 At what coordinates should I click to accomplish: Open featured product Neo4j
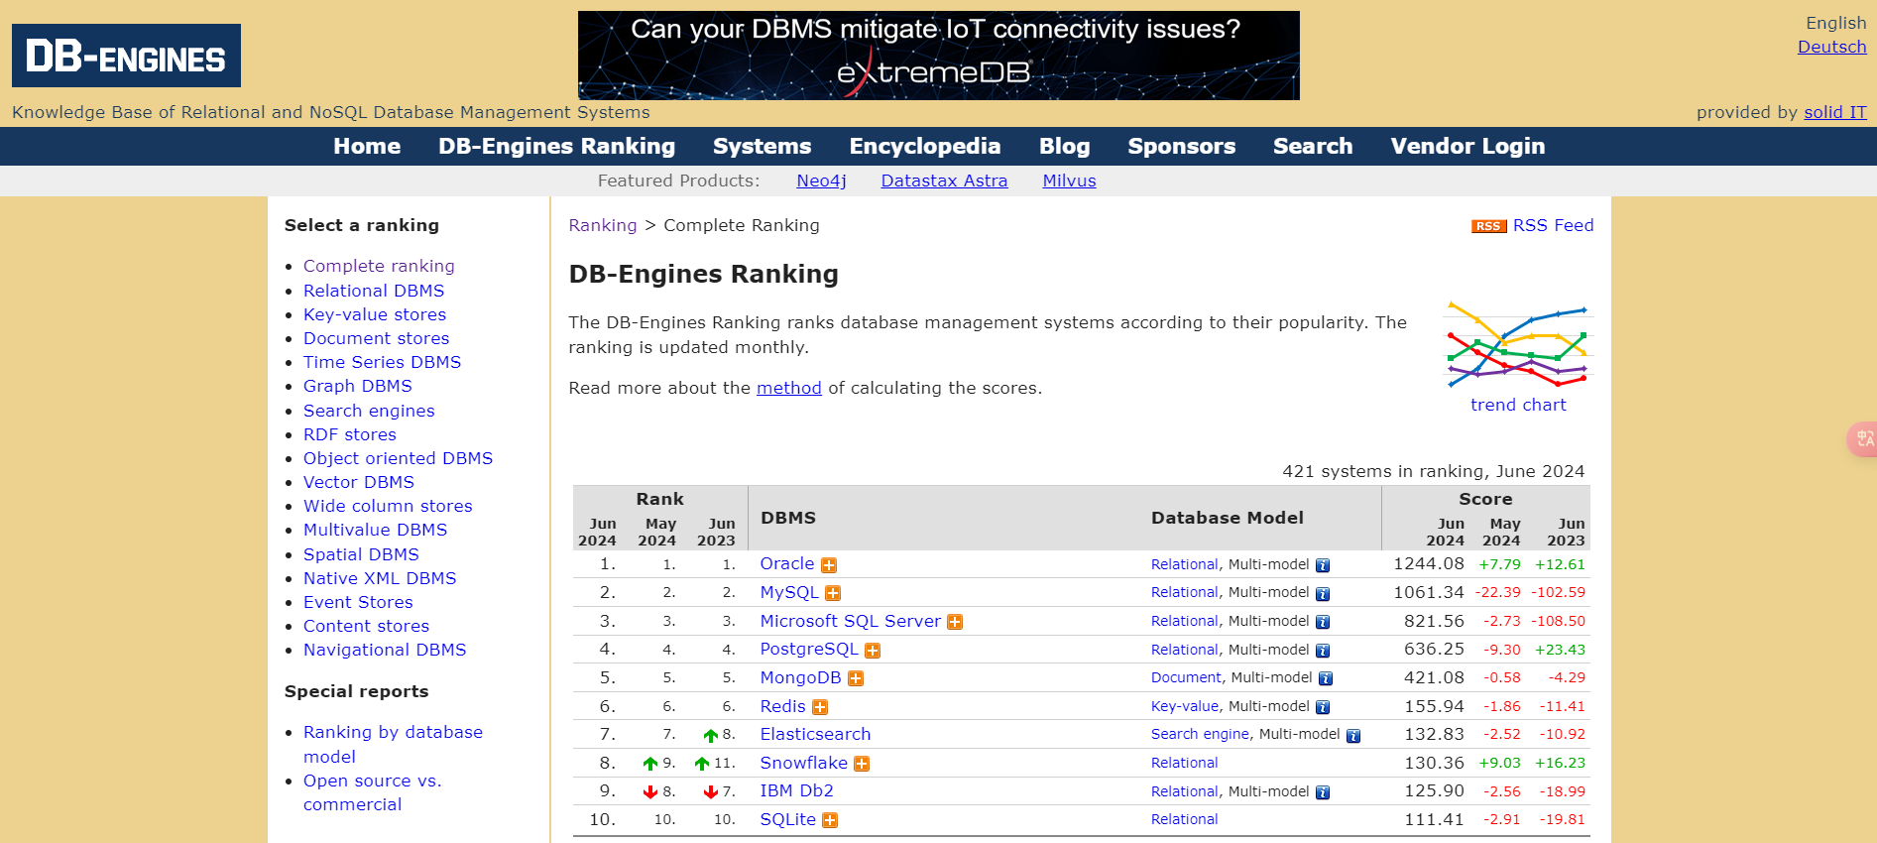click(821, 181)
